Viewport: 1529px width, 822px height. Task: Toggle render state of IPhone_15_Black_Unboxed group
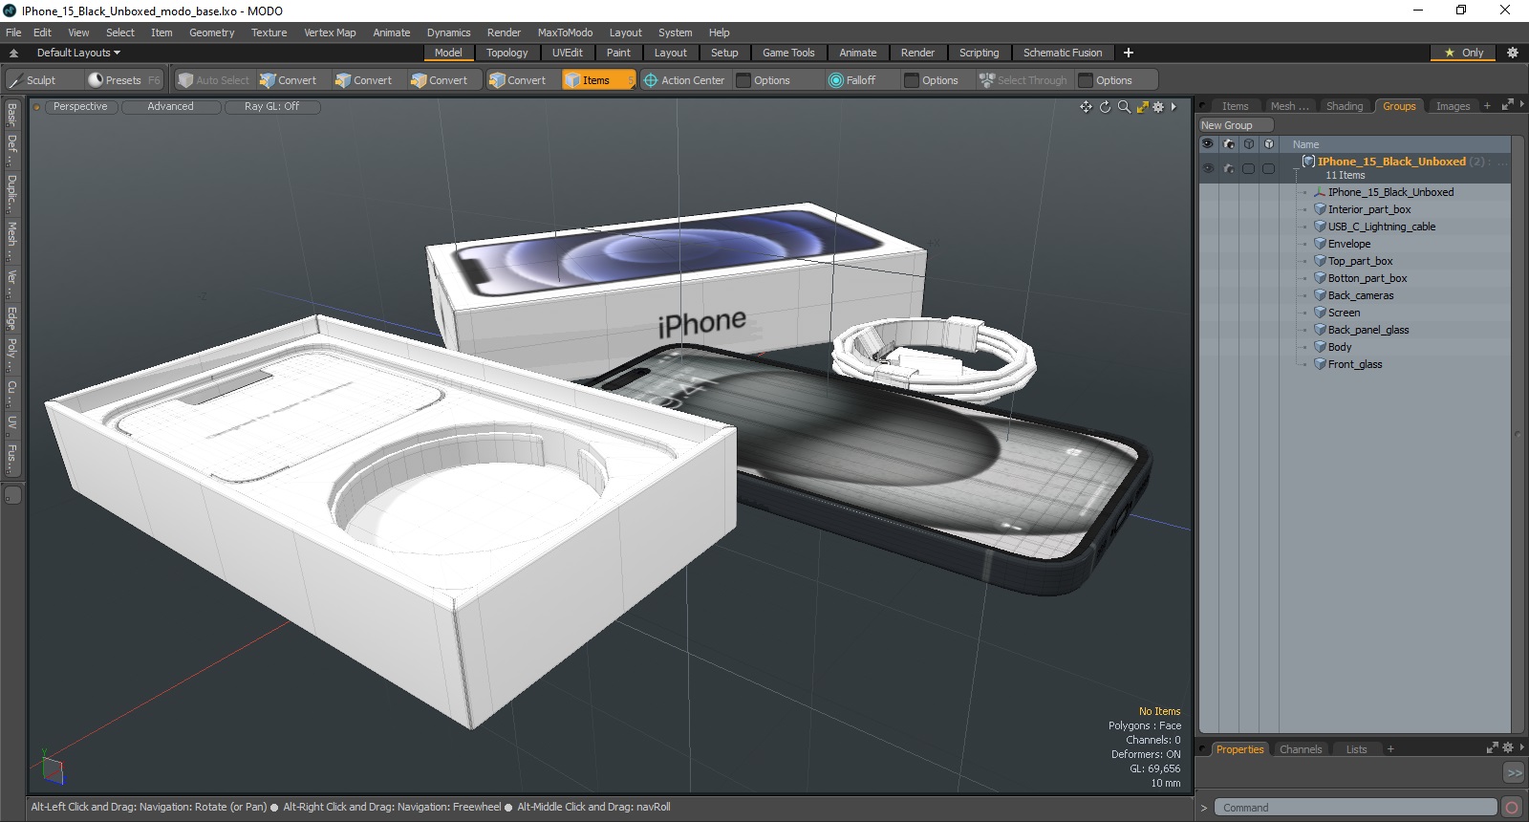tap(1229, 168)
